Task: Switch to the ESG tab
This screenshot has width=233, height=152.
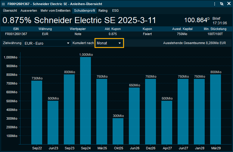Action: tap(115, 10)
